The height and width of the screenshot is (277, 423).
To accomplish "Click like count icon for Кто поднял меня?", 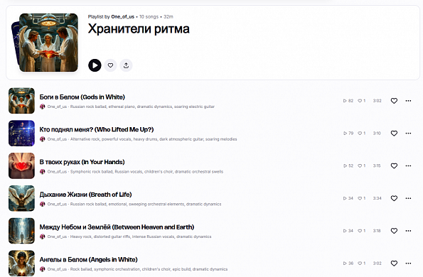I will pyautogui.click(x=360, y=134).
